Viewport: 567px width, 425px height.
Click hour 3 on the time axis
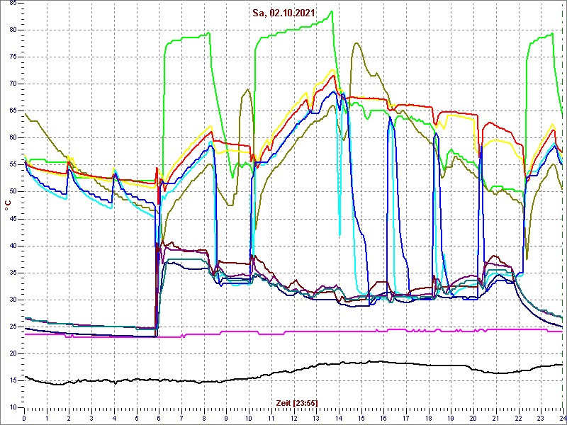(91, 418)
